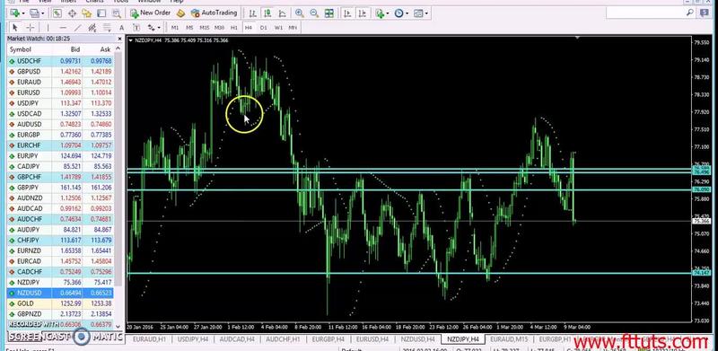Switch to the M15 timeframe
718x351 pixels.
tap(205, 28)
